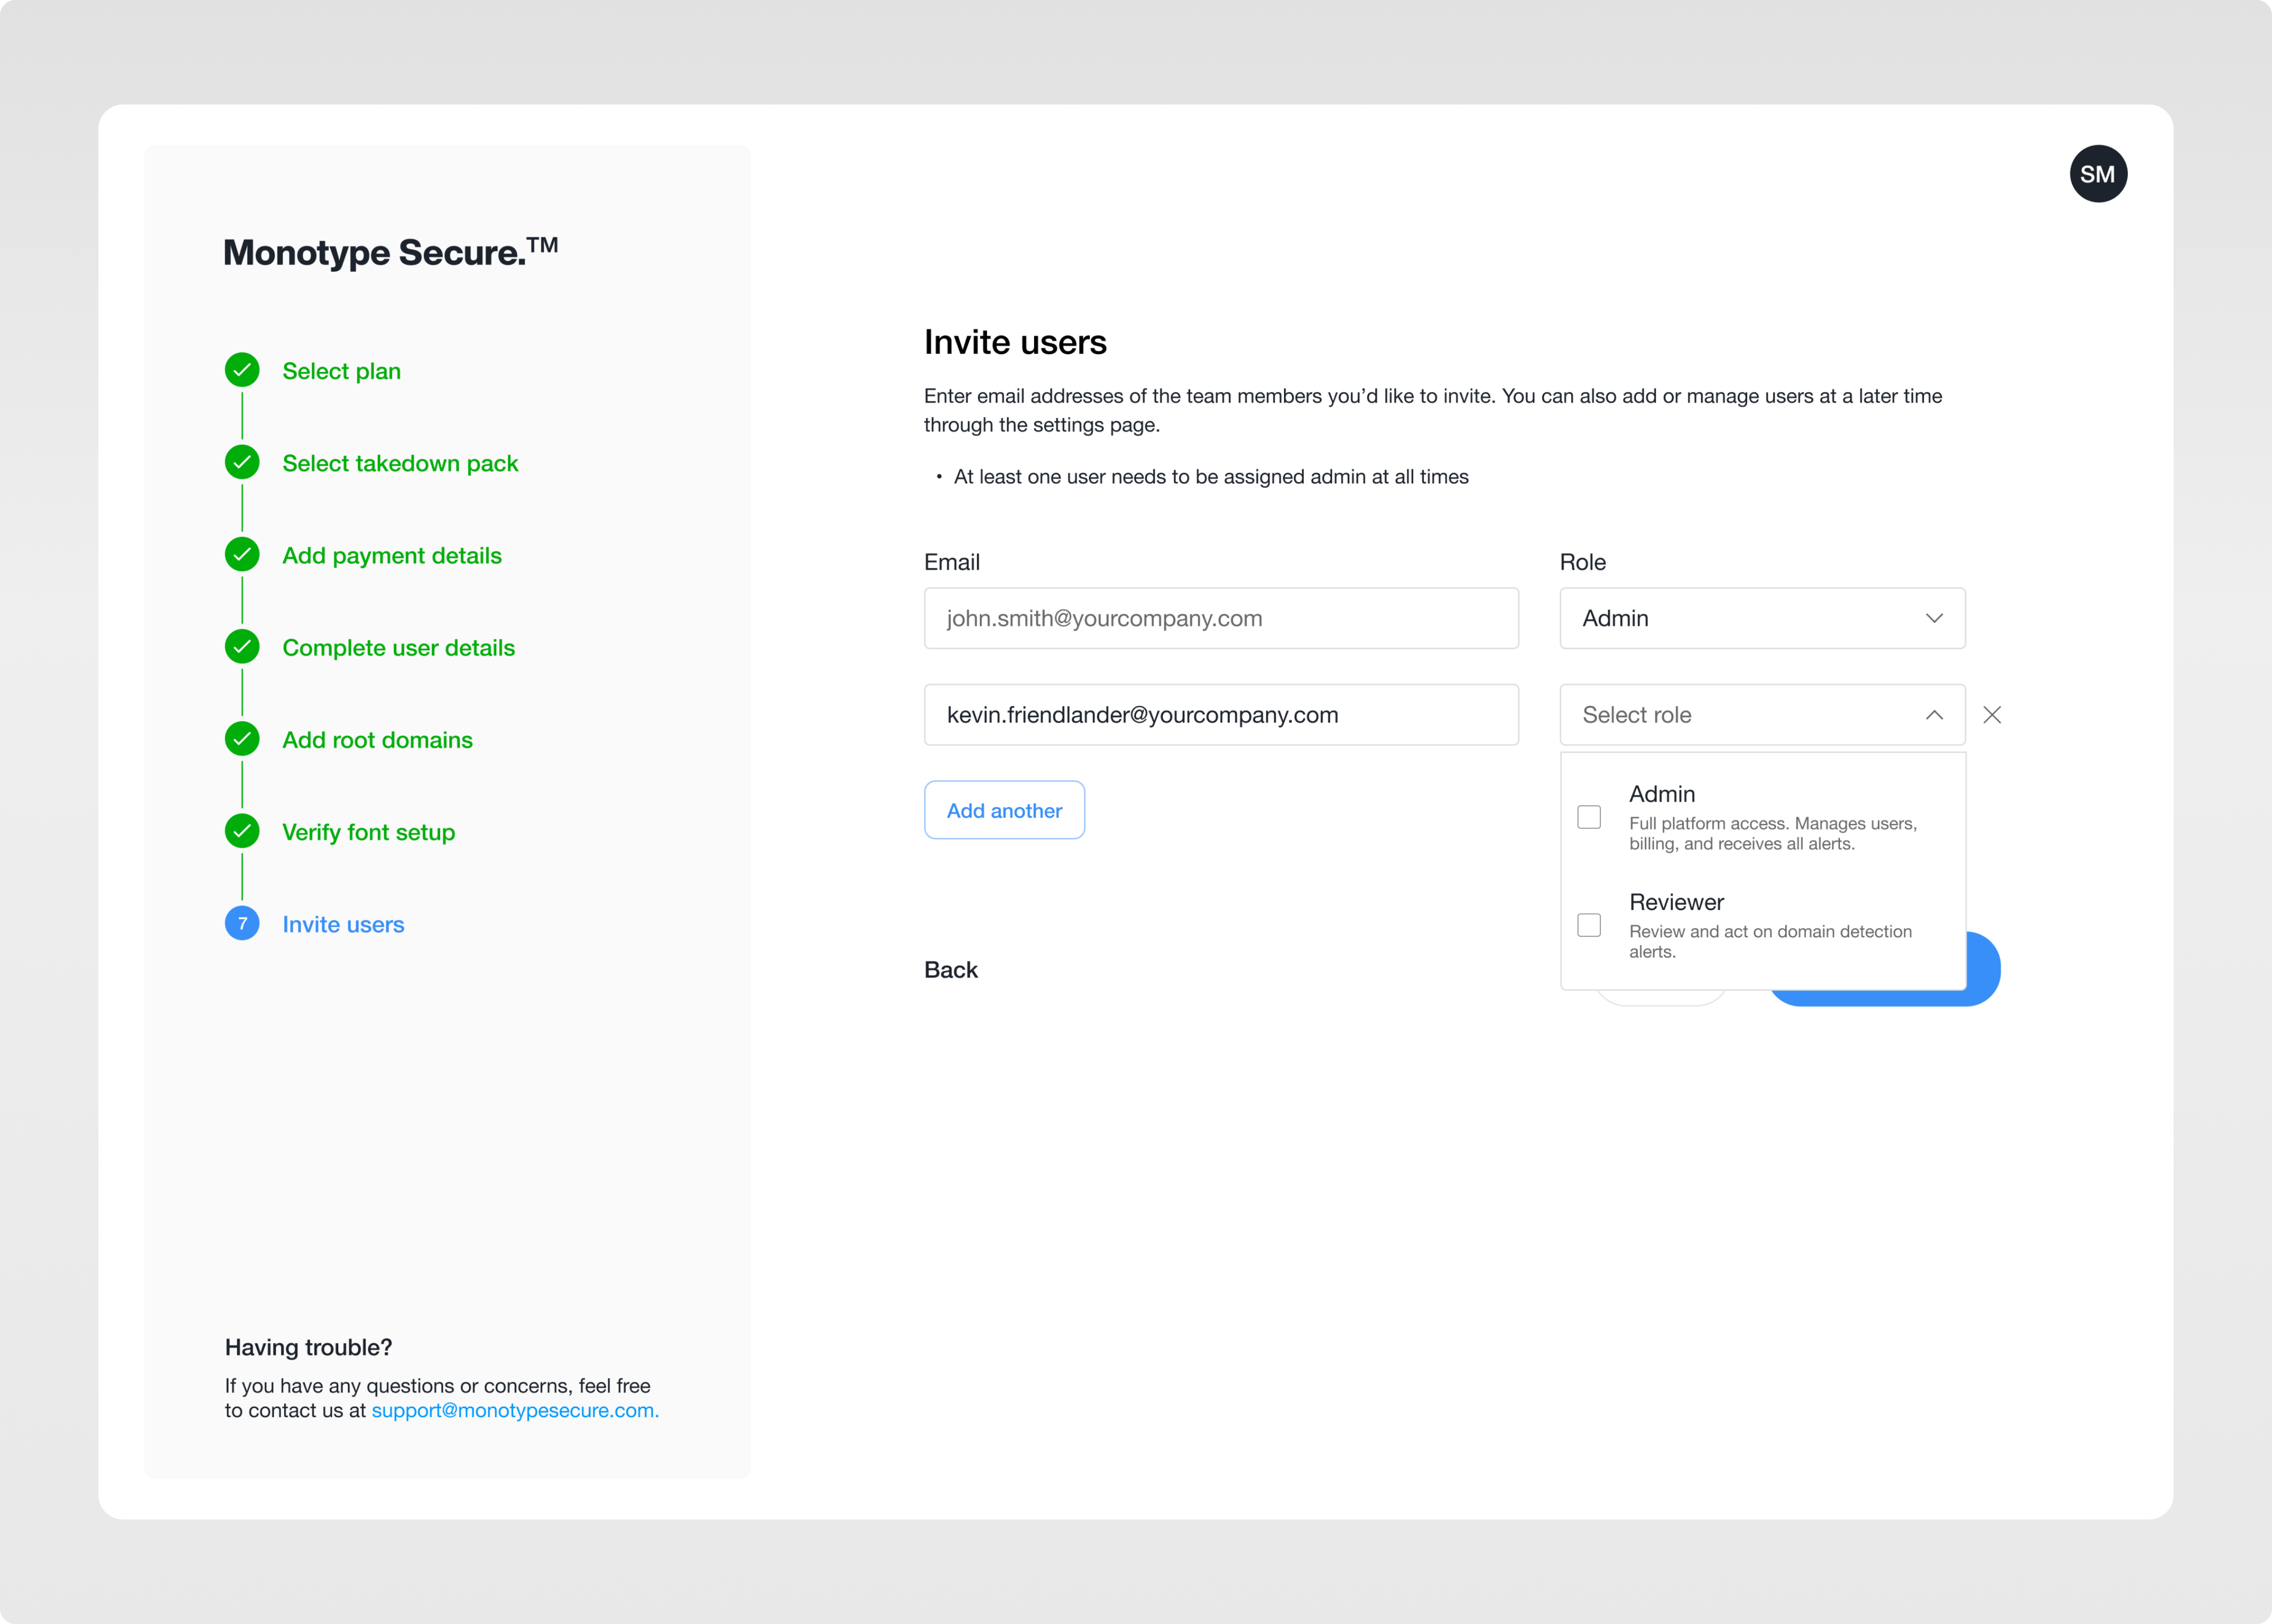
Task: Go to the Add root domains step
Action: pos(377,740)
